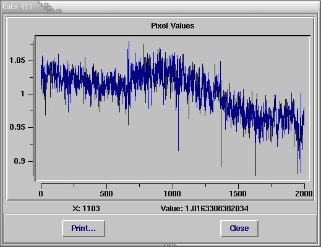Click the resize grip at the window bottom edge
Screen dimensions: 321x247
[170, 245]
